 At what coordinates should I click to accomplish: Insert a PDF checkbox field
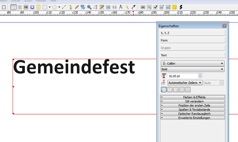(155, 7)
